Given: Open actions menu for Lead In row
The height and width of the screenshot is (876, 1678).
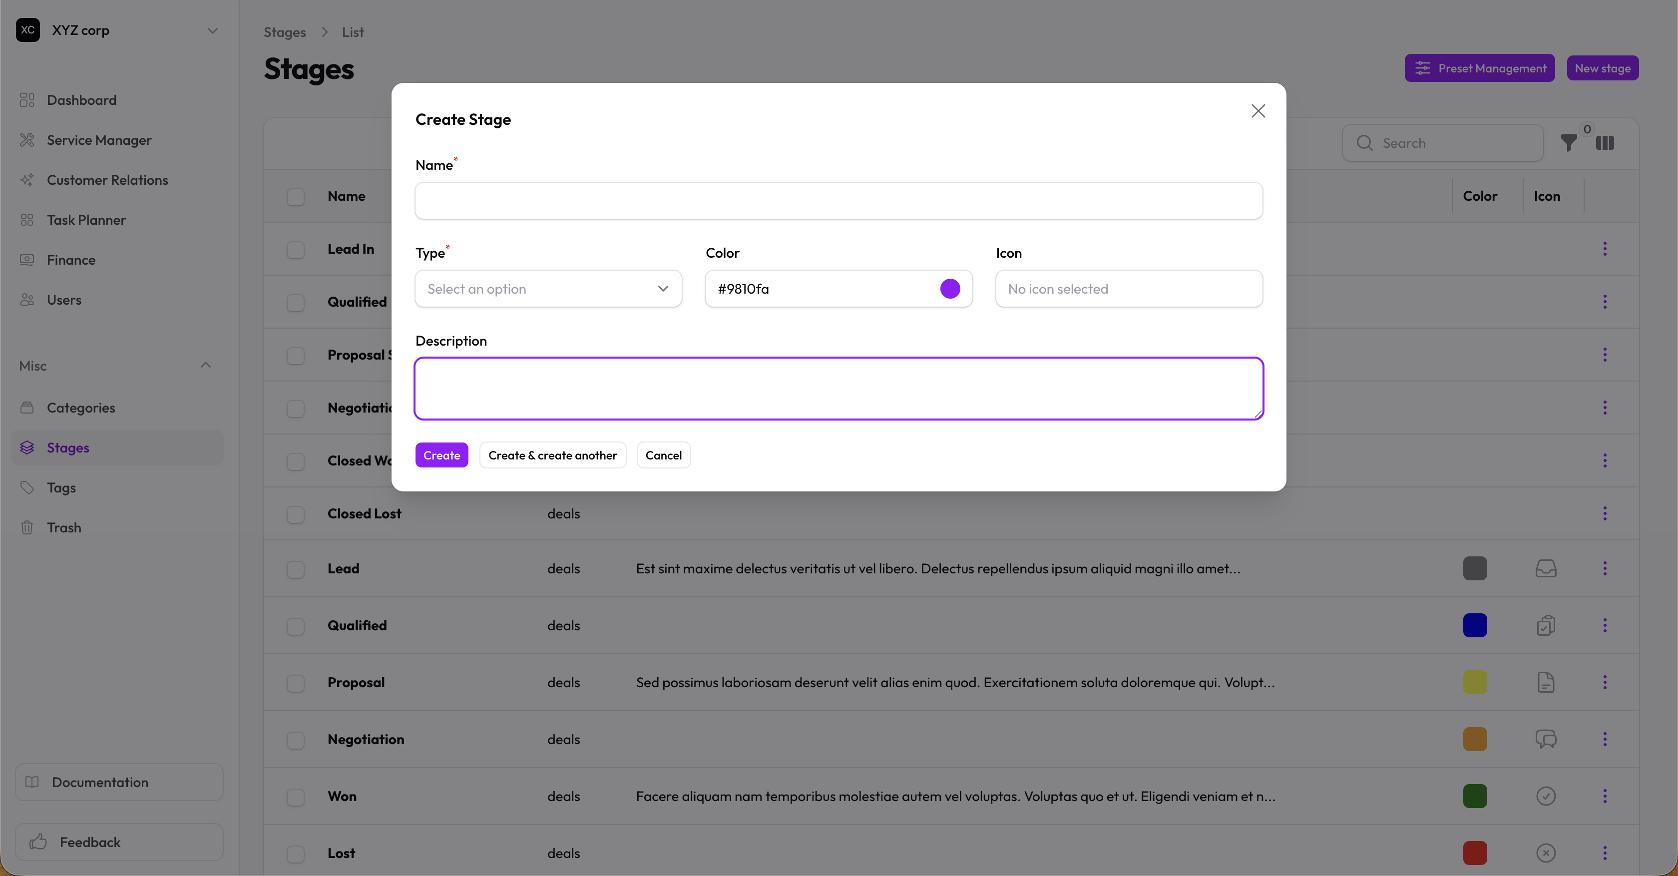Looking at the screenshot, I should [1605, 249].
